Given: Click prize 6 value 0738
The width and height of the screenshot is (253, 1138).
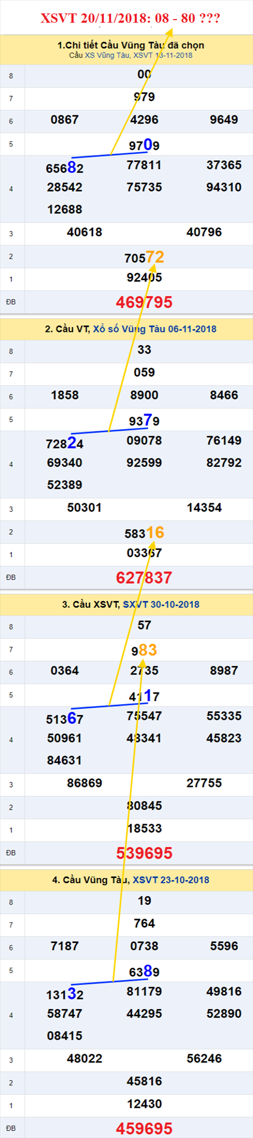Looking at the screenshot, I should 144,946.
